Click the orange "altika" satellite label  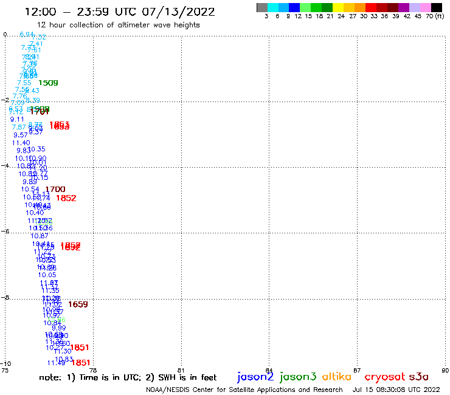336,377
